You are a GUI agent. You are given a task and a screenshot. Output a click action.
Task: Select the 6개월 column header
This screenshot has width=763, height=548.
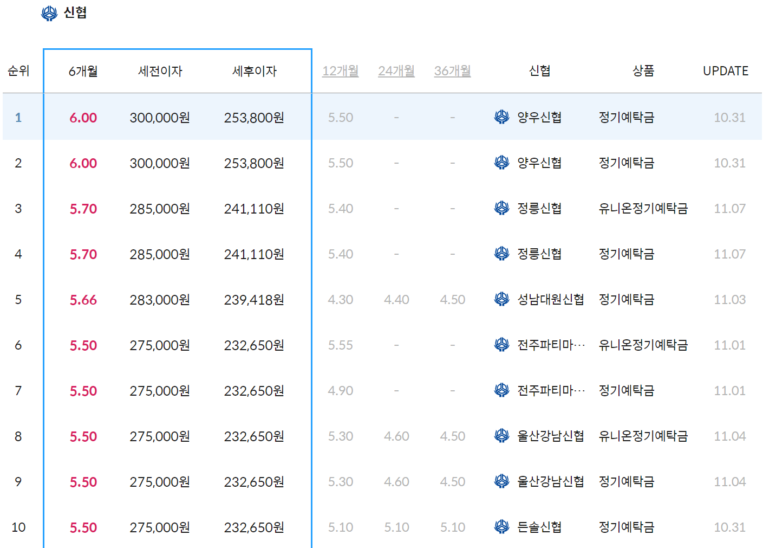point(83,71)
